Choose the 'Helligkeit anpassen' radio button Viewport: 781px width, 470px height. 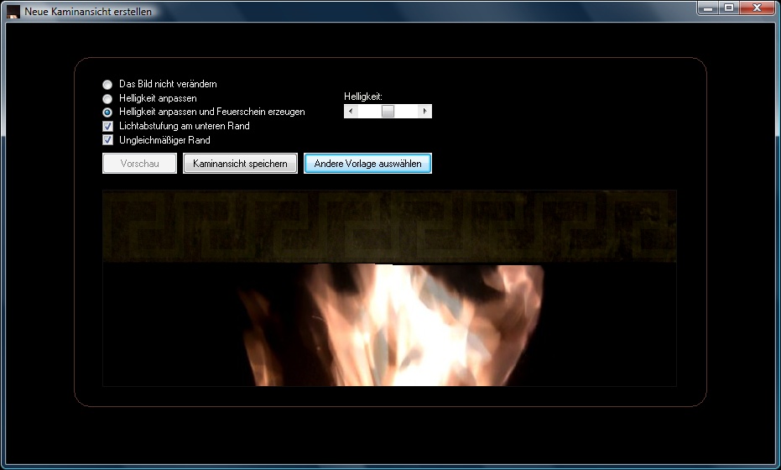(x=107, y=98)
